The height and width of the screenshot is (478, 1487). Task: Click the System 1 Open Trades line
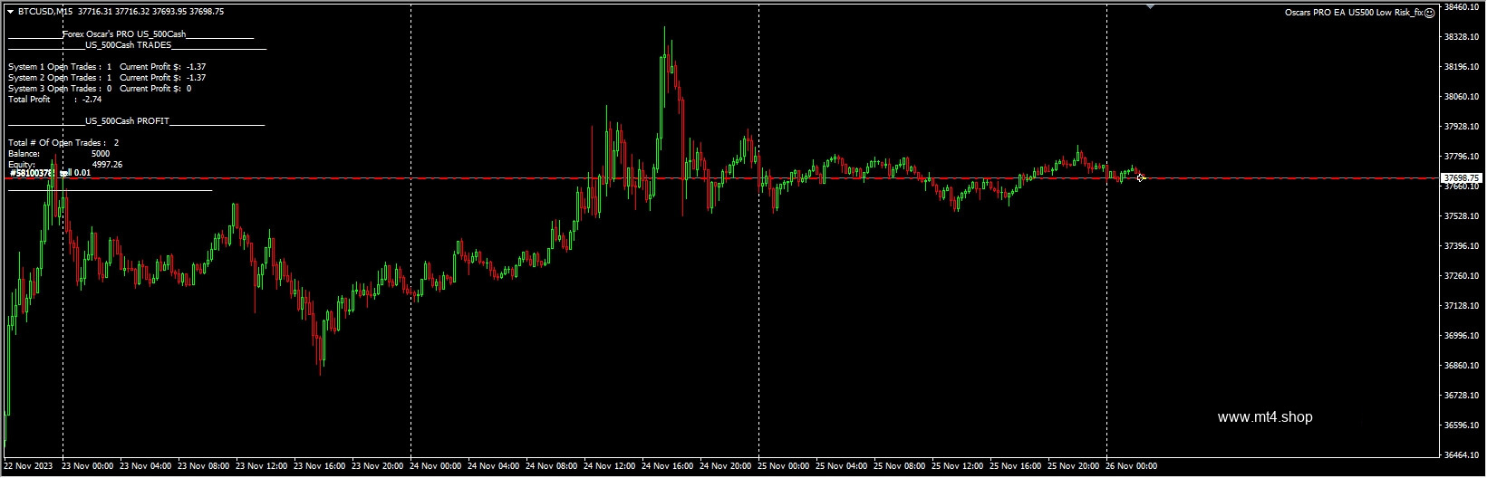[107, 67]
